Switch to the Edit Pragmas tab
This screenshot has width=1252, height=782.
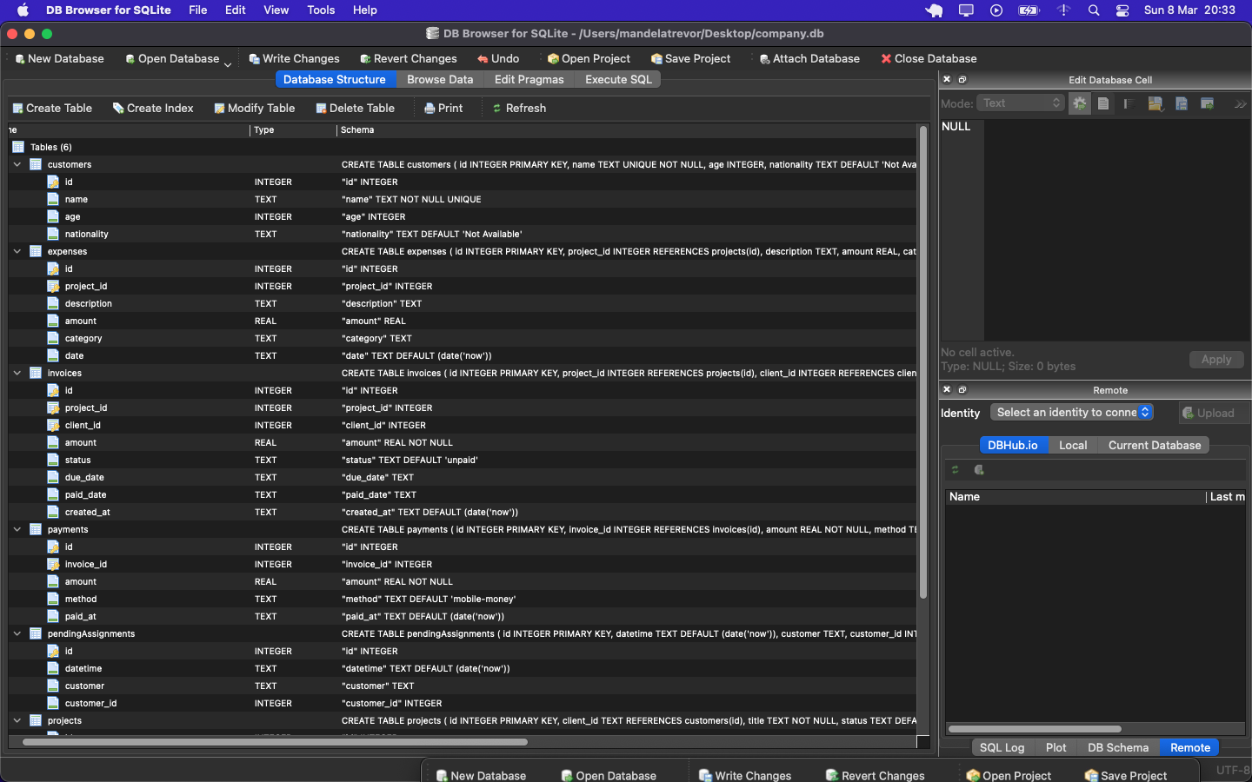click(529, 79)
